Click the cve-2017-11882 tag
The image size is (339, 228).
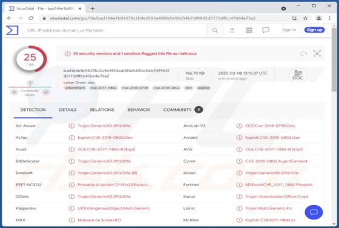point(104,88)
